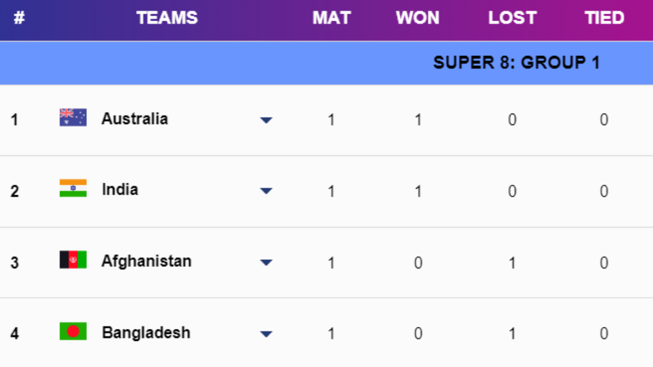The image size is (653, 367).
Task: Click the Bangladesh flag icon
Action: [x=73, y=331]
